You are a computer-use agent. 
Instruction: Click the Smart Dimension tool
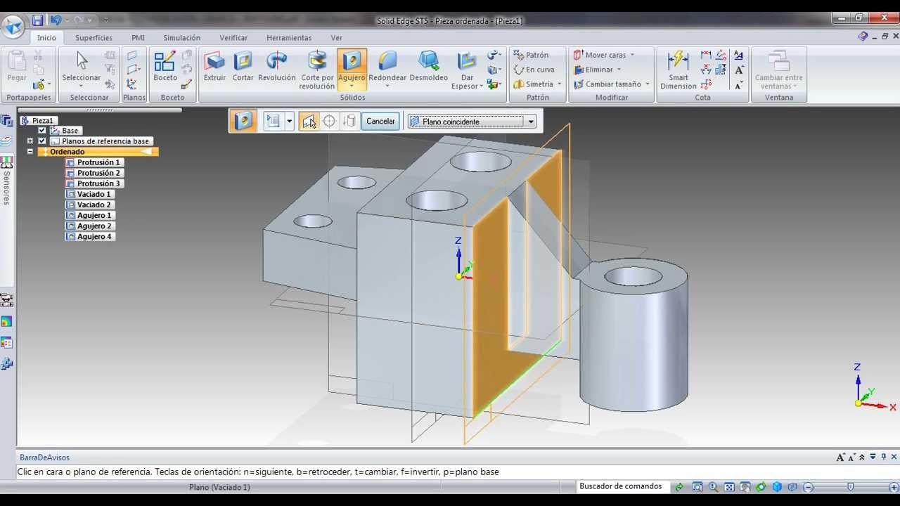click(x=679, y=70)
